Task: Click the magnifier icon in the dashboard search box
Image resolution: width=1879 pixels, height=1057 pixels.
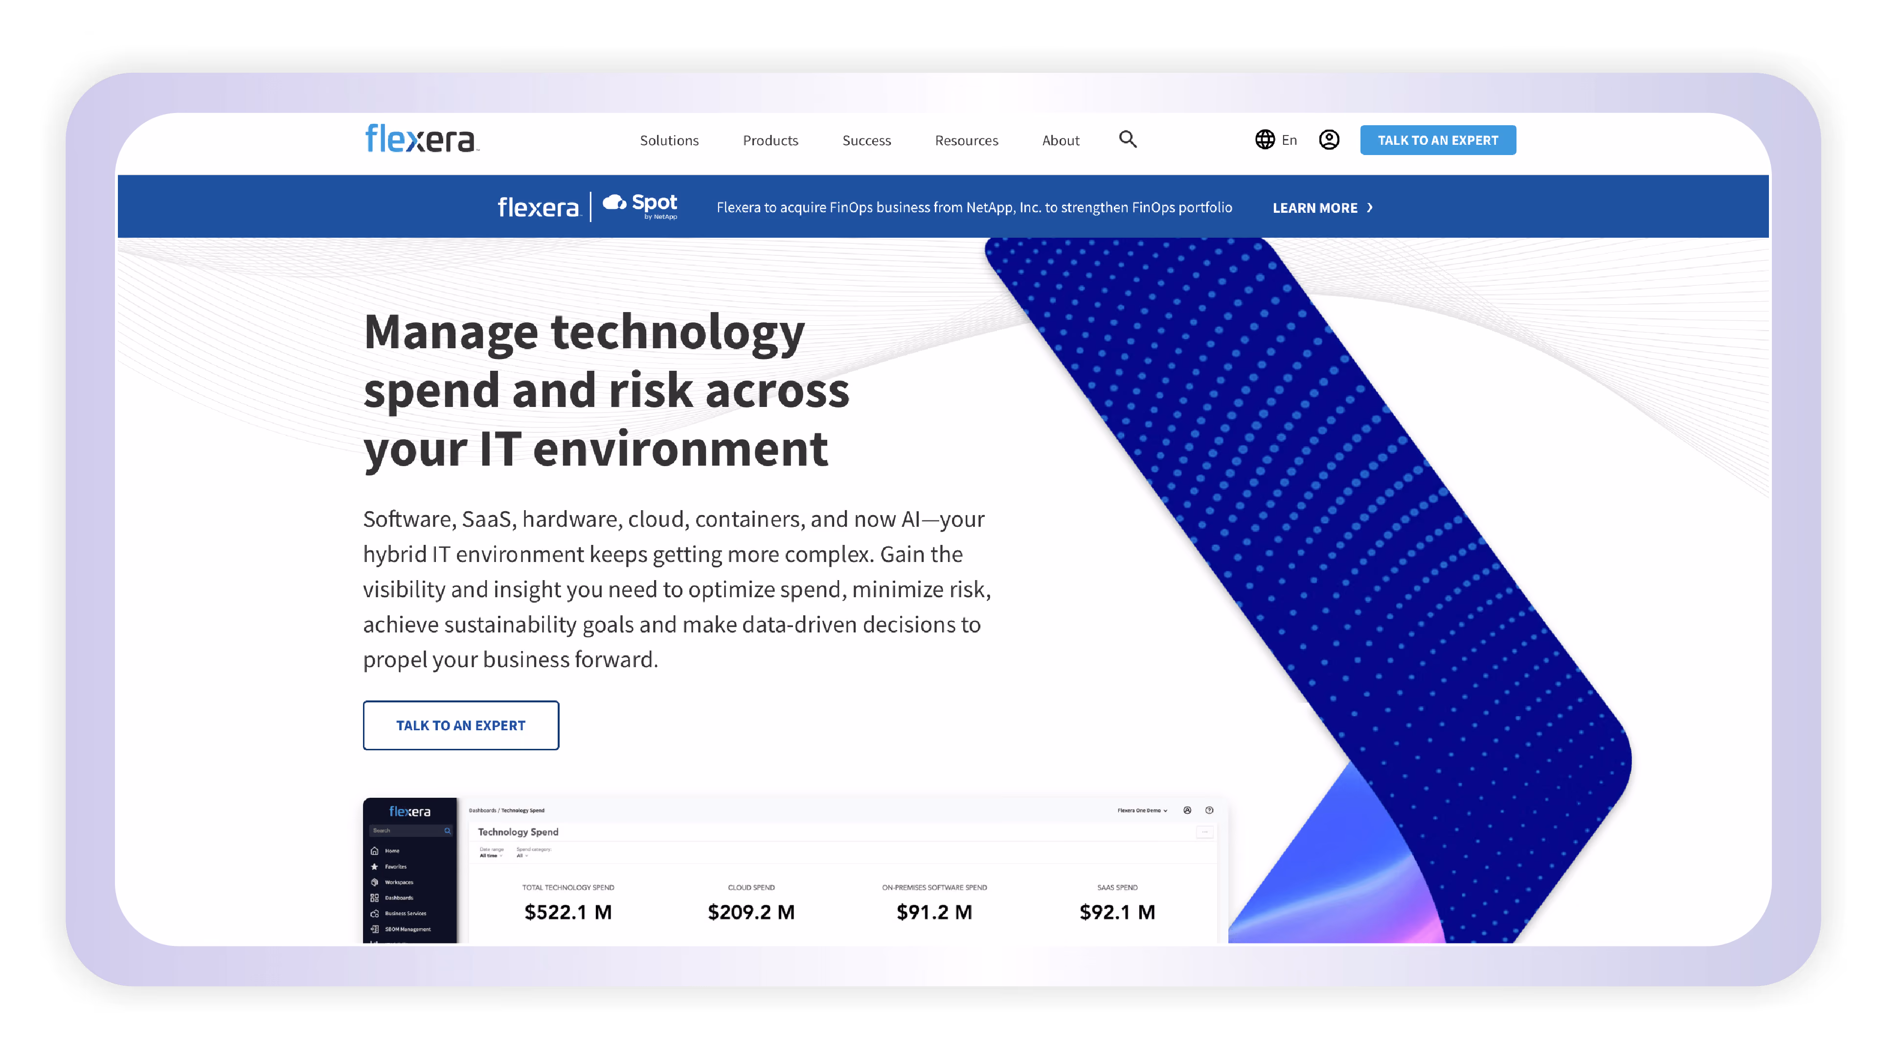Action: [x=447, y=831]
